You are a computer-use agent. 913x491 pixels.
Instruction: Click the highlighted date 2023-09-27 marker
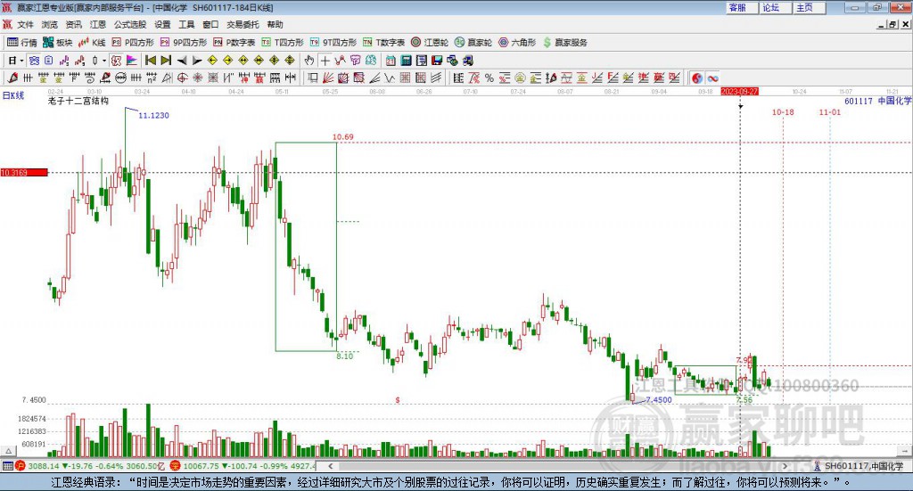(739, 92)
